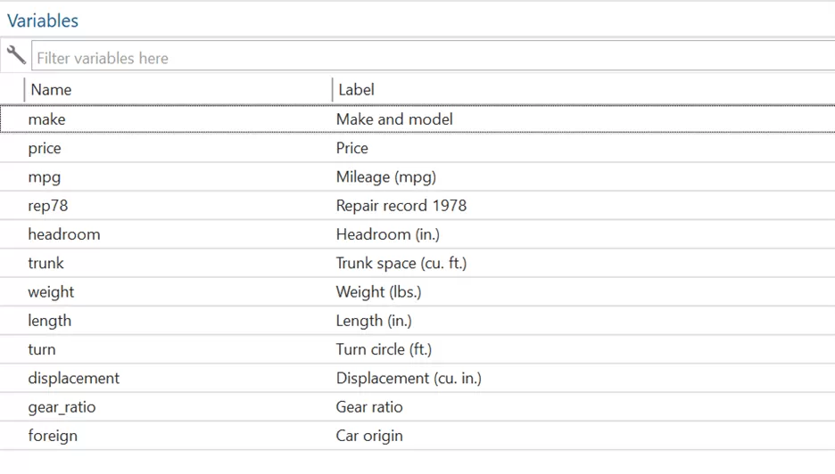Click the Variables panel title
835x474 pixels.
click(43, 20)
